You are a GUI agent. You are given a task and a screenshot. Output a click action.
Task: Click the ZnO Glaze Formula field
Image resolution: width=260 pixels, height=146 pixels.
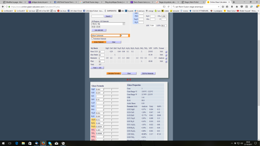click(x=100, y=100)
